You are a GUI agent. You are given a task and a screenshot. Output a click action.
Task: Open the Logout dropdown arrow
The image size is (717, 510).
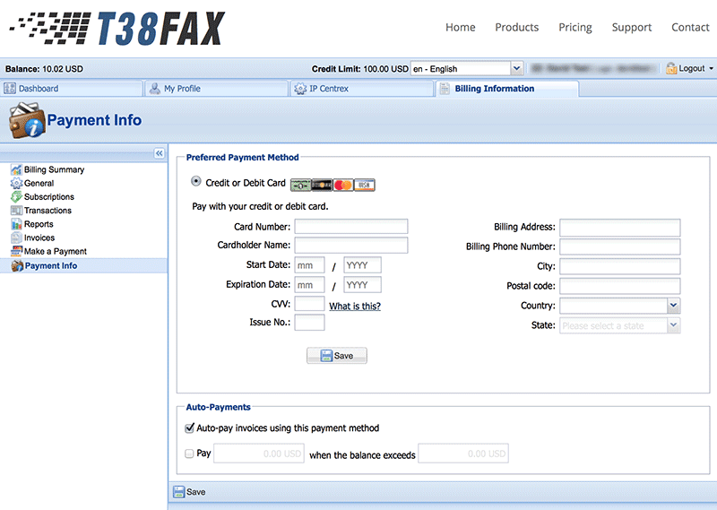[711, 69]
